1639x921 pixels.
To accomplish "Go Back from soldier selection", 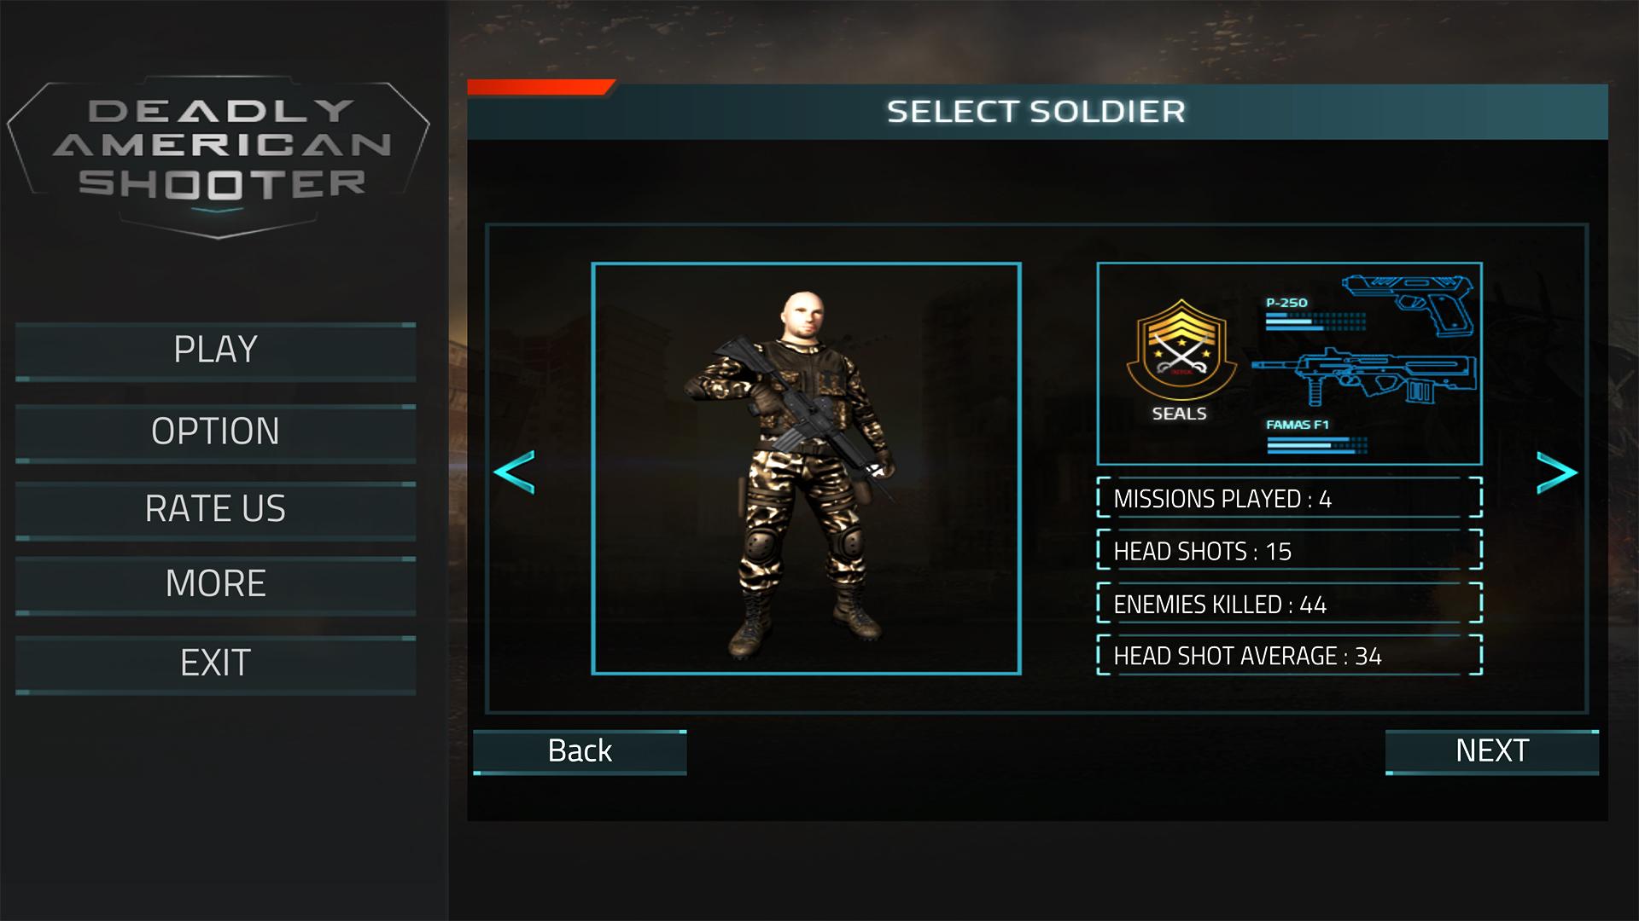I will (x=580, y=752).
